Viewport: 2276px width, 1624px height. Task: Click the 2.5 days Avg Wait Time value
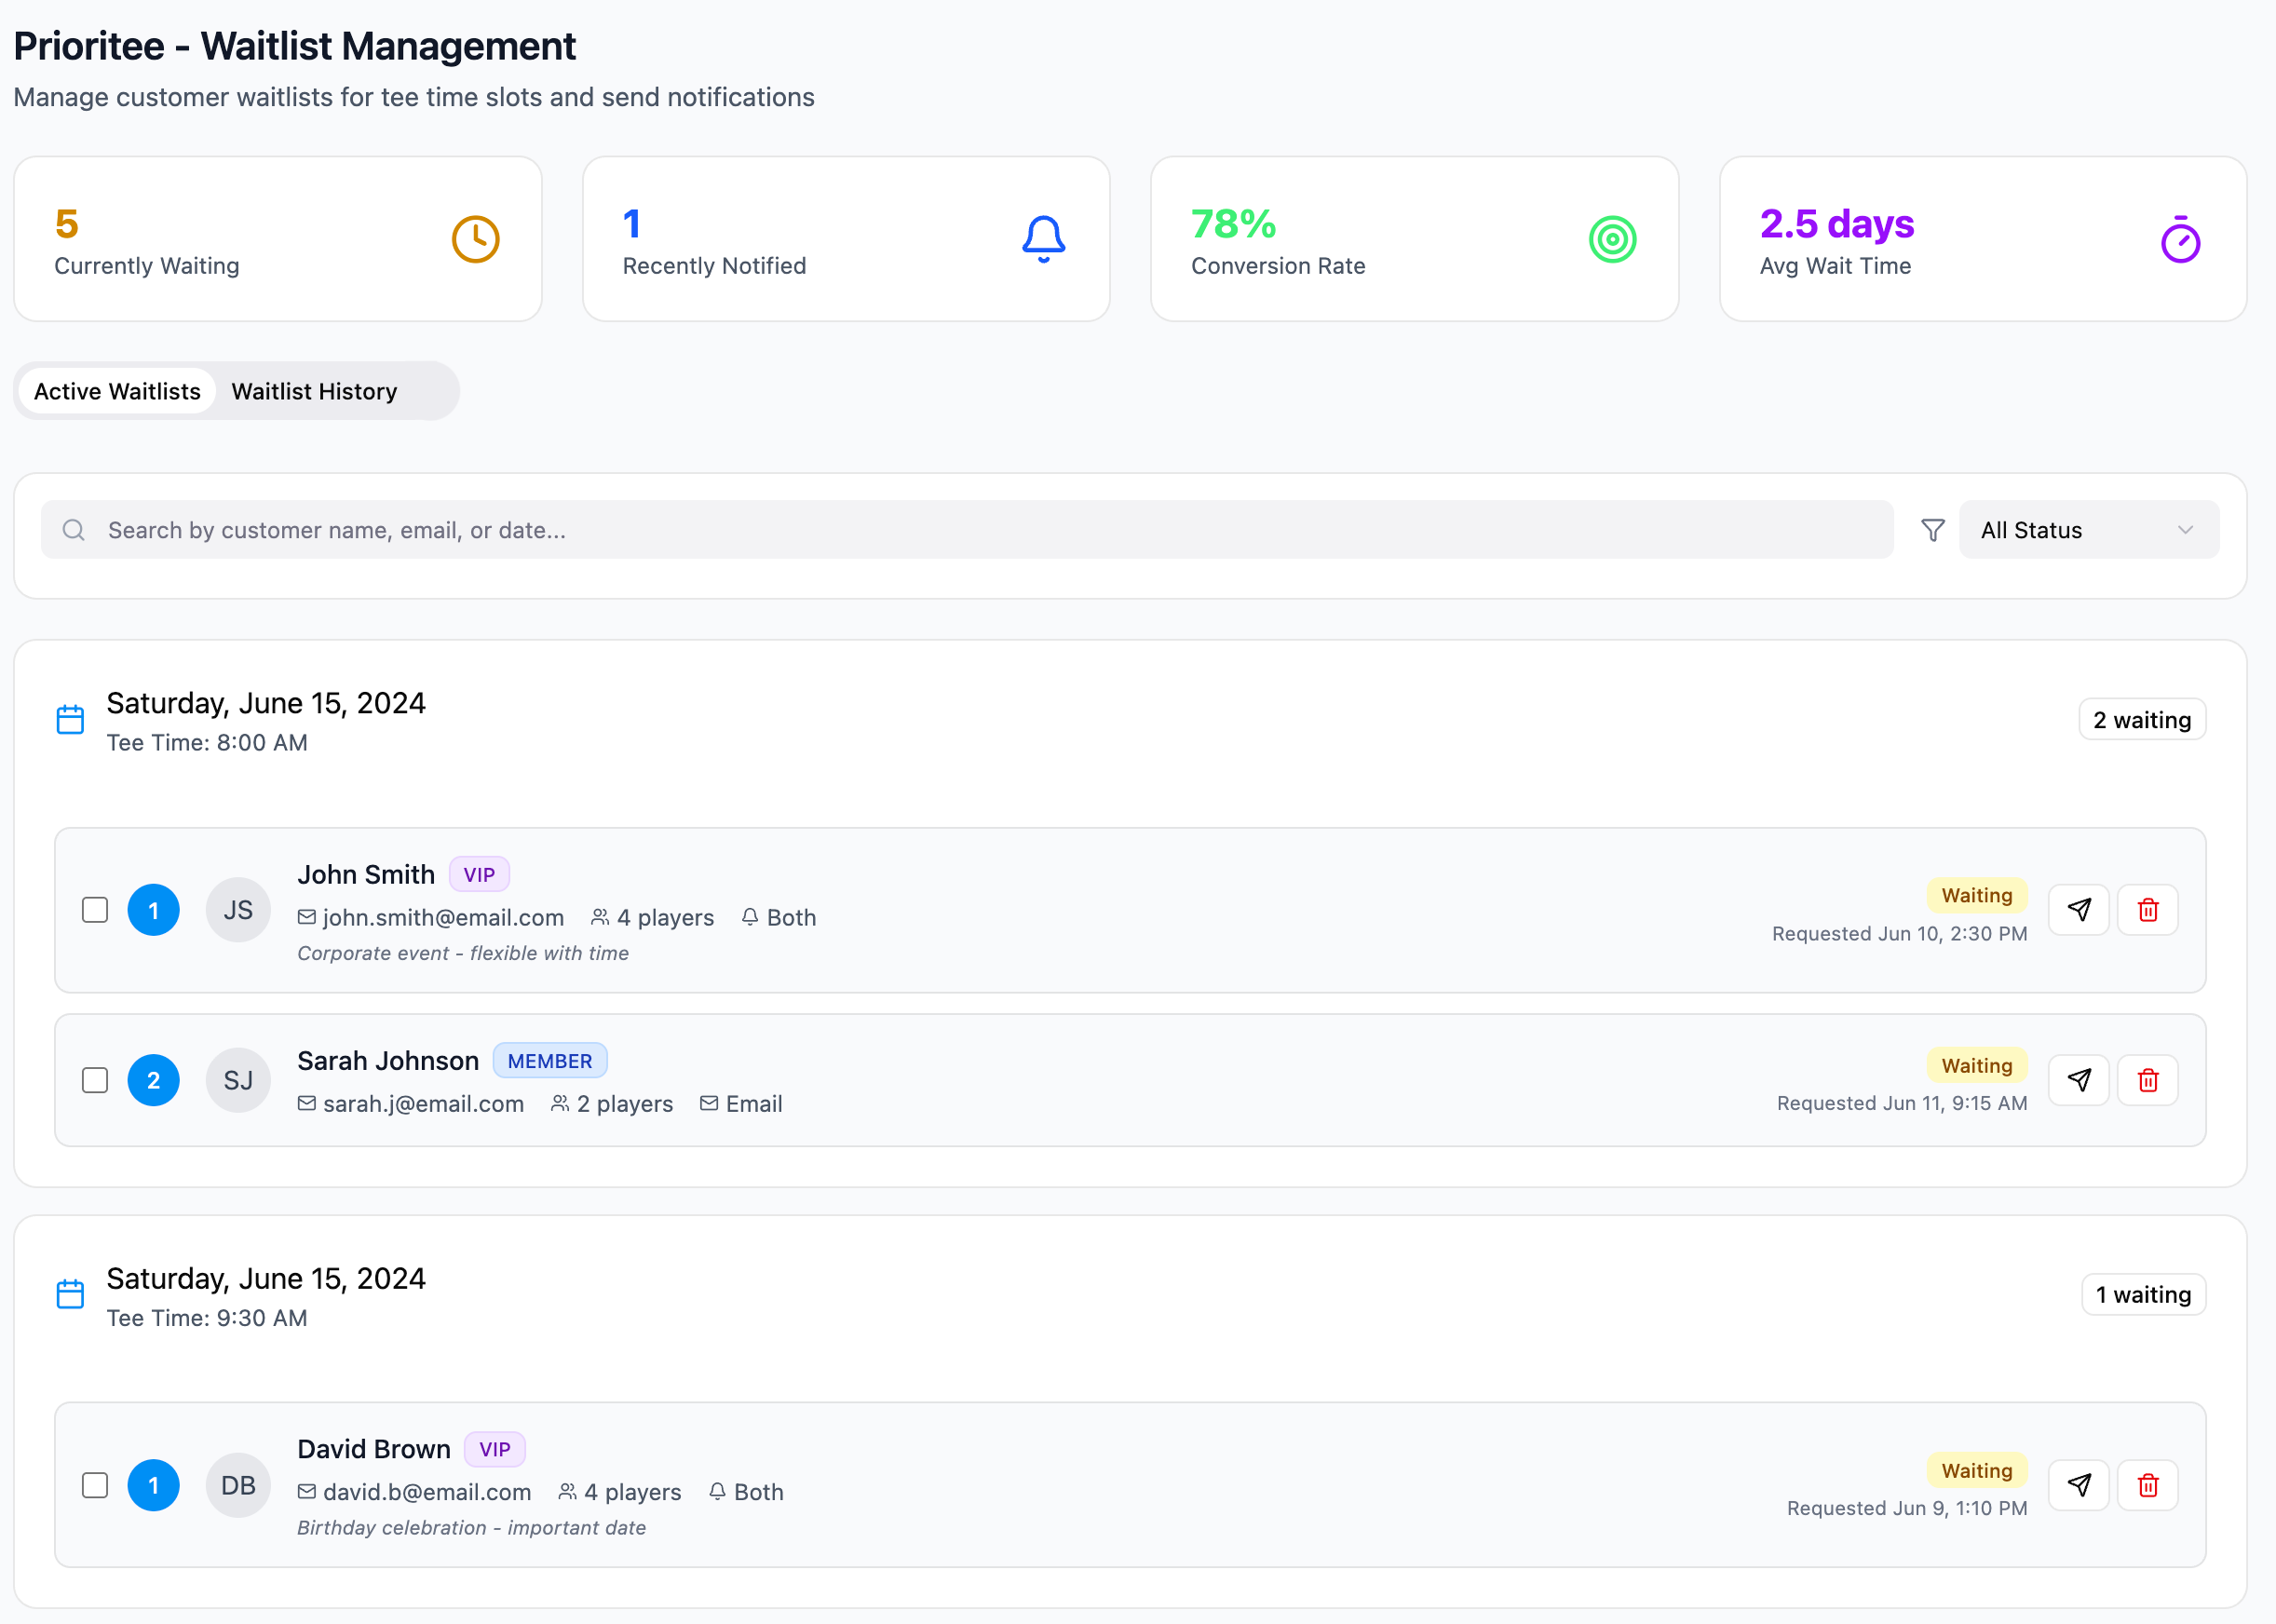pyautogui.click(x=1836, y=224)
